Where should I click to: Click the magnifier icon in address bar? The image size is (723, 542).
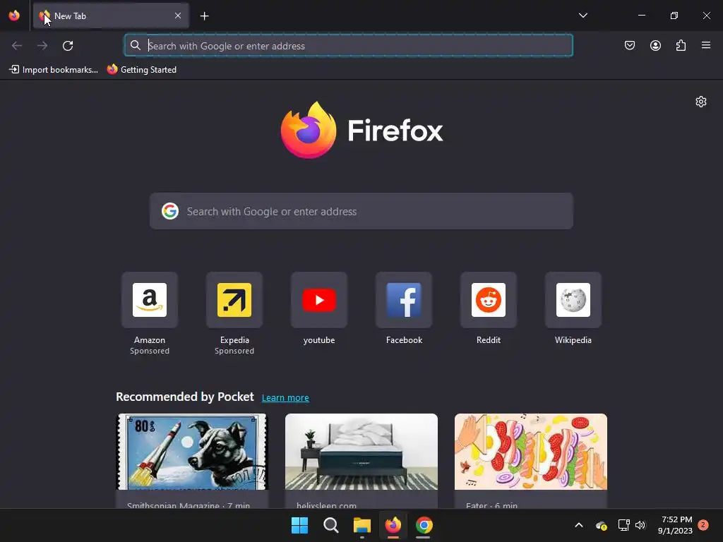[x=135, y=45]
